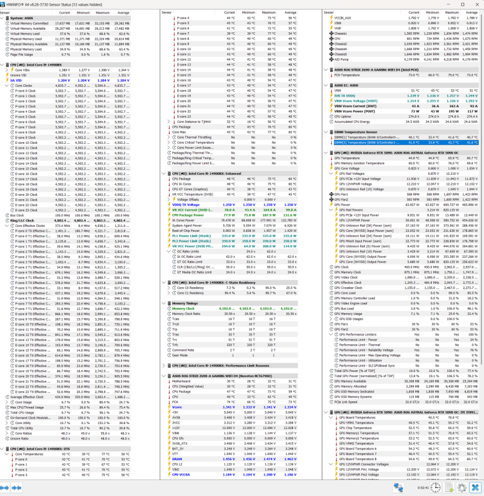The width and height of the screenshot is (484, 496).
Task: Click thermometer on GPU Memory Junction Temperature
Action: (x=332, y=163)
